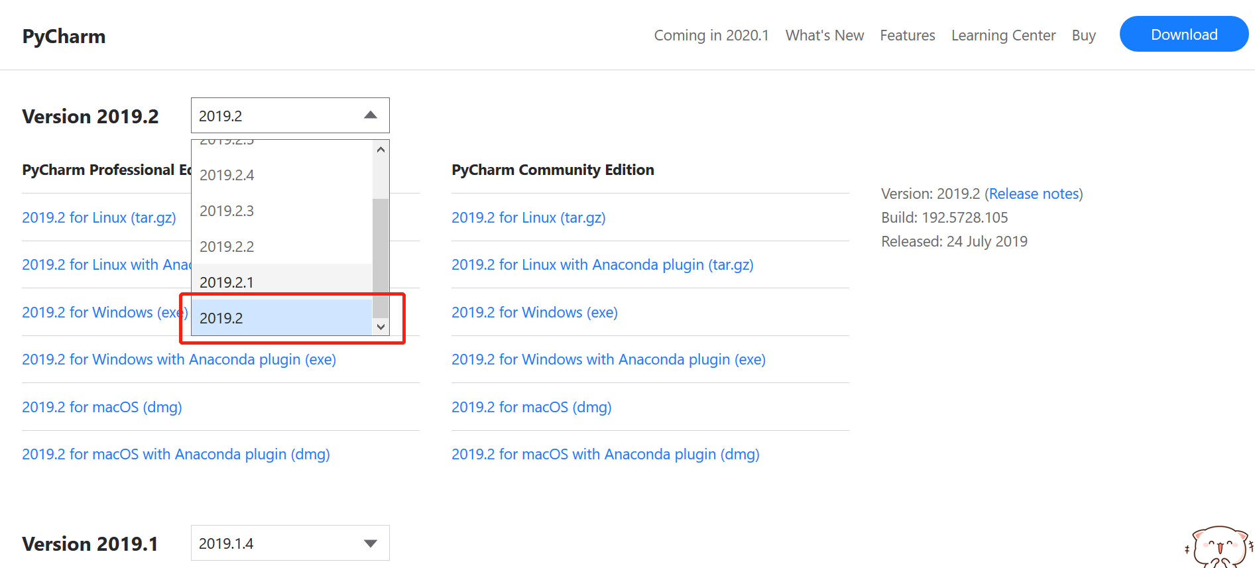Click the Version 2019.1 dropdown arrow
Viewport: 1255px width, 568px height.
(x=371, y=543)
